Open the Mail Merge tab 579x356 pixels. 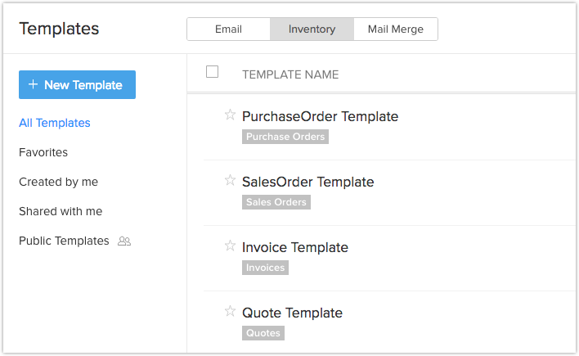point(396,29)
